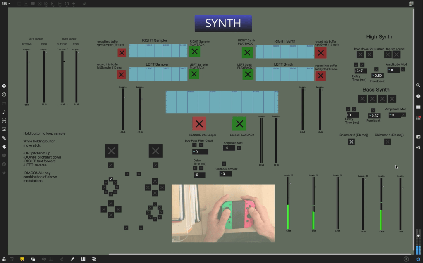
Task: Open the Max Console with red badge
Action: (x=418, y=118)
